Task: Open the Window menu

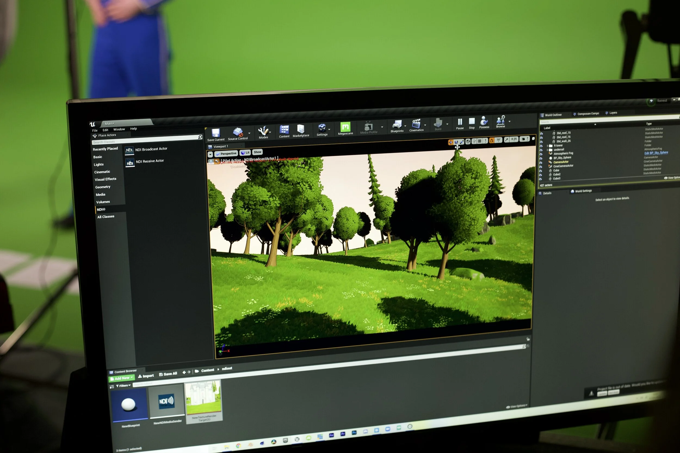Action: point(119,129)
